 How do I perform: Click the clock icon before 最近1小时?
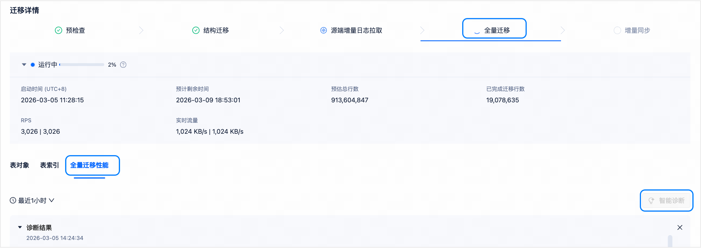[13, 200]
